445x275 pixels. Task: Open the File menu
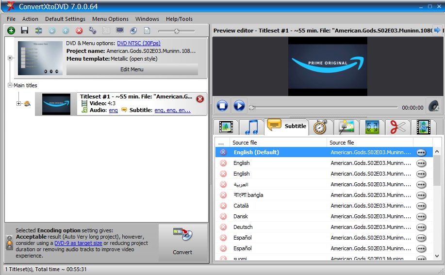[x=11, y=19]
